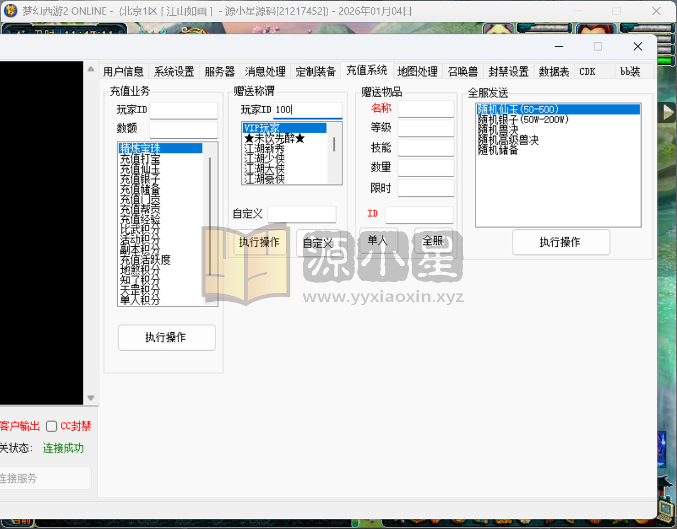Click 执行操作 under the 充值业务 list
This screenshot has height=529, width=677.
pos(167,337)
